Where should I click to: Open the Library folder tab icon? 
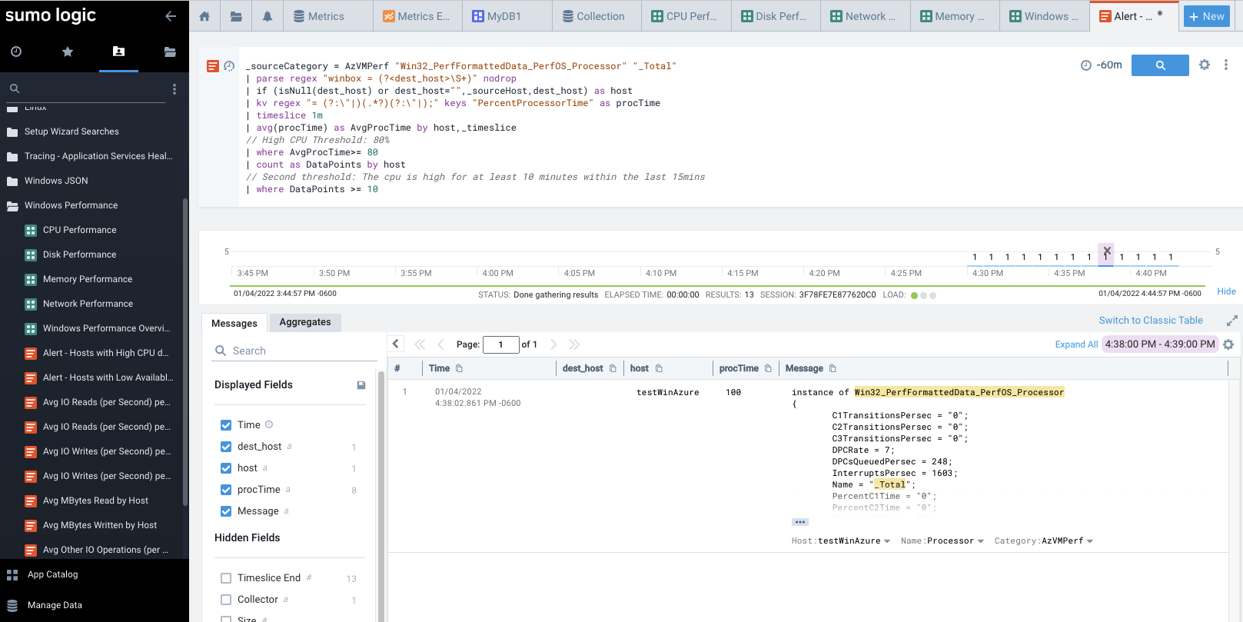236,16
